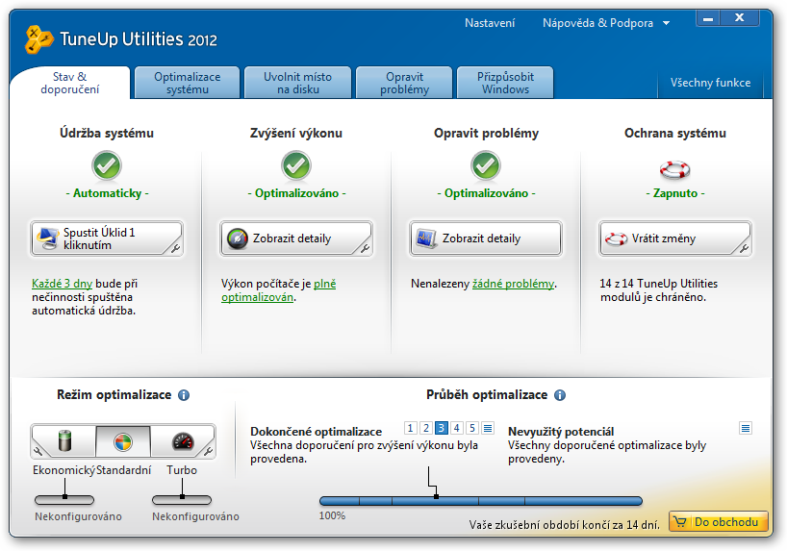Open Uvolnit místo na disku tab
The height and width of the screenshot is (551, 787).
pyautogui.click(x=297, y=83)
